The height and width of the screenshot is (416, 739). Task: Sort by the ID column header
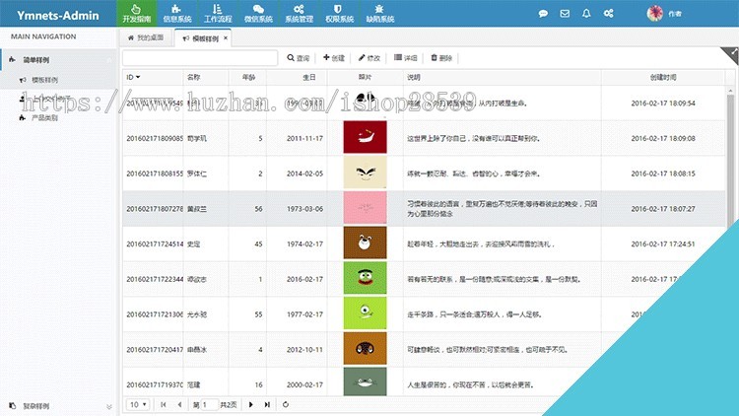click(x=153, y=77)
